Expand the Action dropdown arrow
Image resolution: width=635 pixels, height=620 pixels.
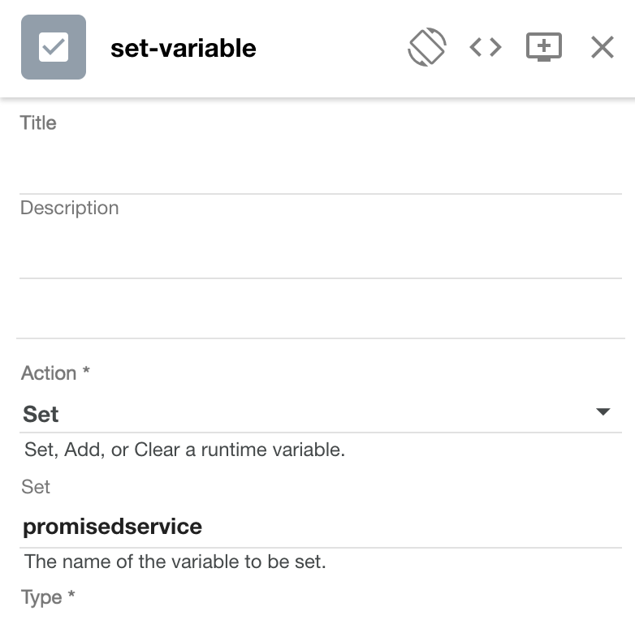603,412
